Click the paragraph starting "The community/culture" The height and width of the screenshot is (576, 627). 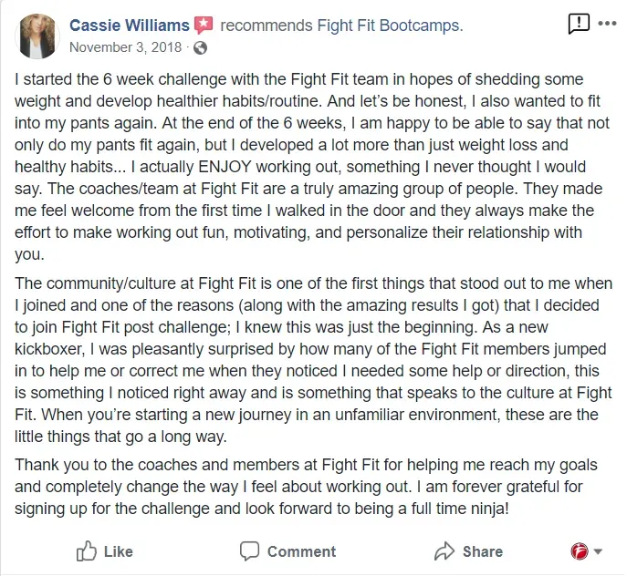point(314,360)
